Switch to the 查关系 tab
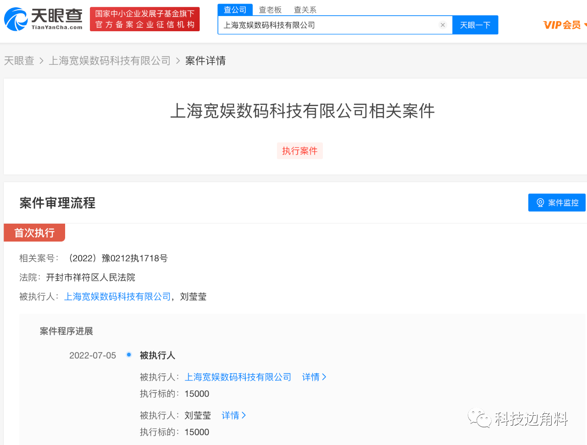Viewport: 587px width, 445px height. (x=305, y=10)
